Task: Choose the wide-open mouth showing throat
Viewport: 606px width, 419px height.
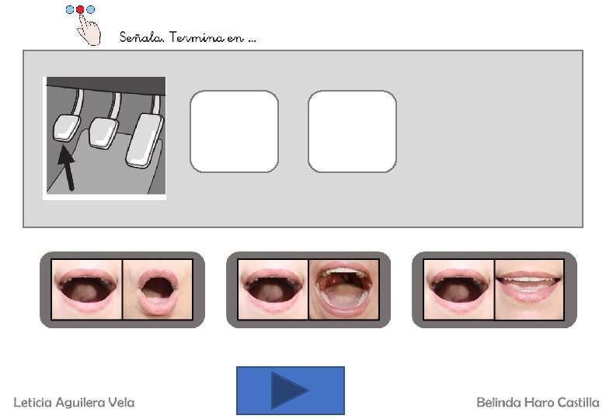Action: pyautogui.click(x=343, y=289)
